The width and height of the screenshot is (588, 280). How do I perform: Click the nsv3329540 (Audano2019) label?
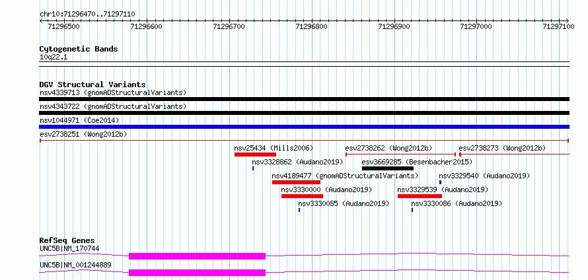[x=484, y=176]
